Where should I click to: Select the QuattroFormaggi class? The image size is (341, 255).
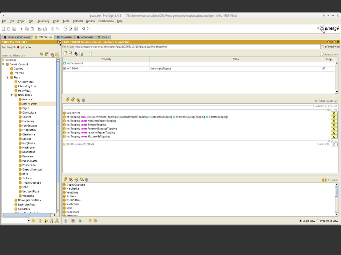32,170
